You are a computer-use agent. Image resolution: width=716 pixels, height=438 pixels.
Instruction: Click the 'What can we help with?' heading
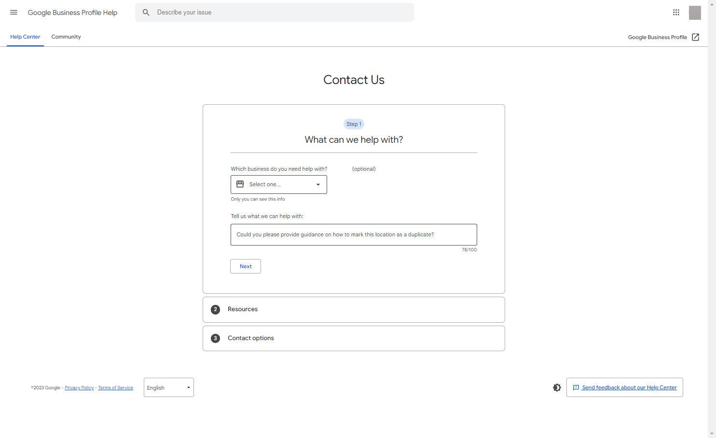(x=354, y=140)
